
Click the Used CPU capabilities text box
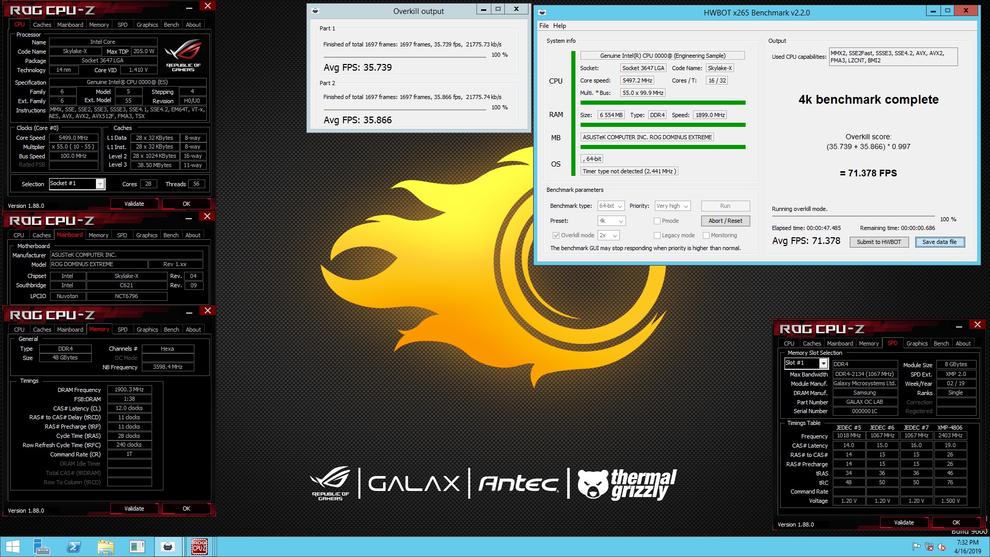click(x=893, y=57)
